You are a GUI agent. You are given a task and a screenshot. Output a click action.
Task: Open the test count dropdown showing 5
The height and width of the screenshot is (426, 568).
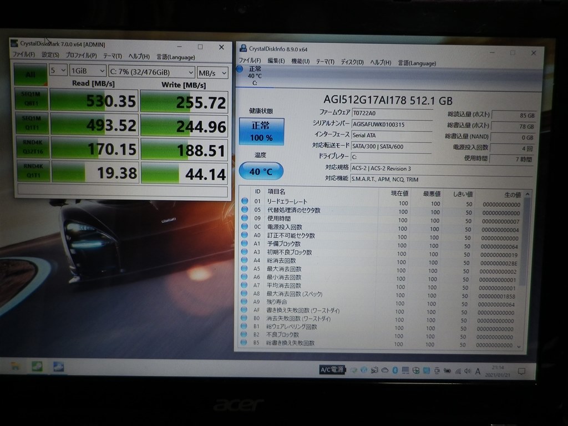click(58, 70)
